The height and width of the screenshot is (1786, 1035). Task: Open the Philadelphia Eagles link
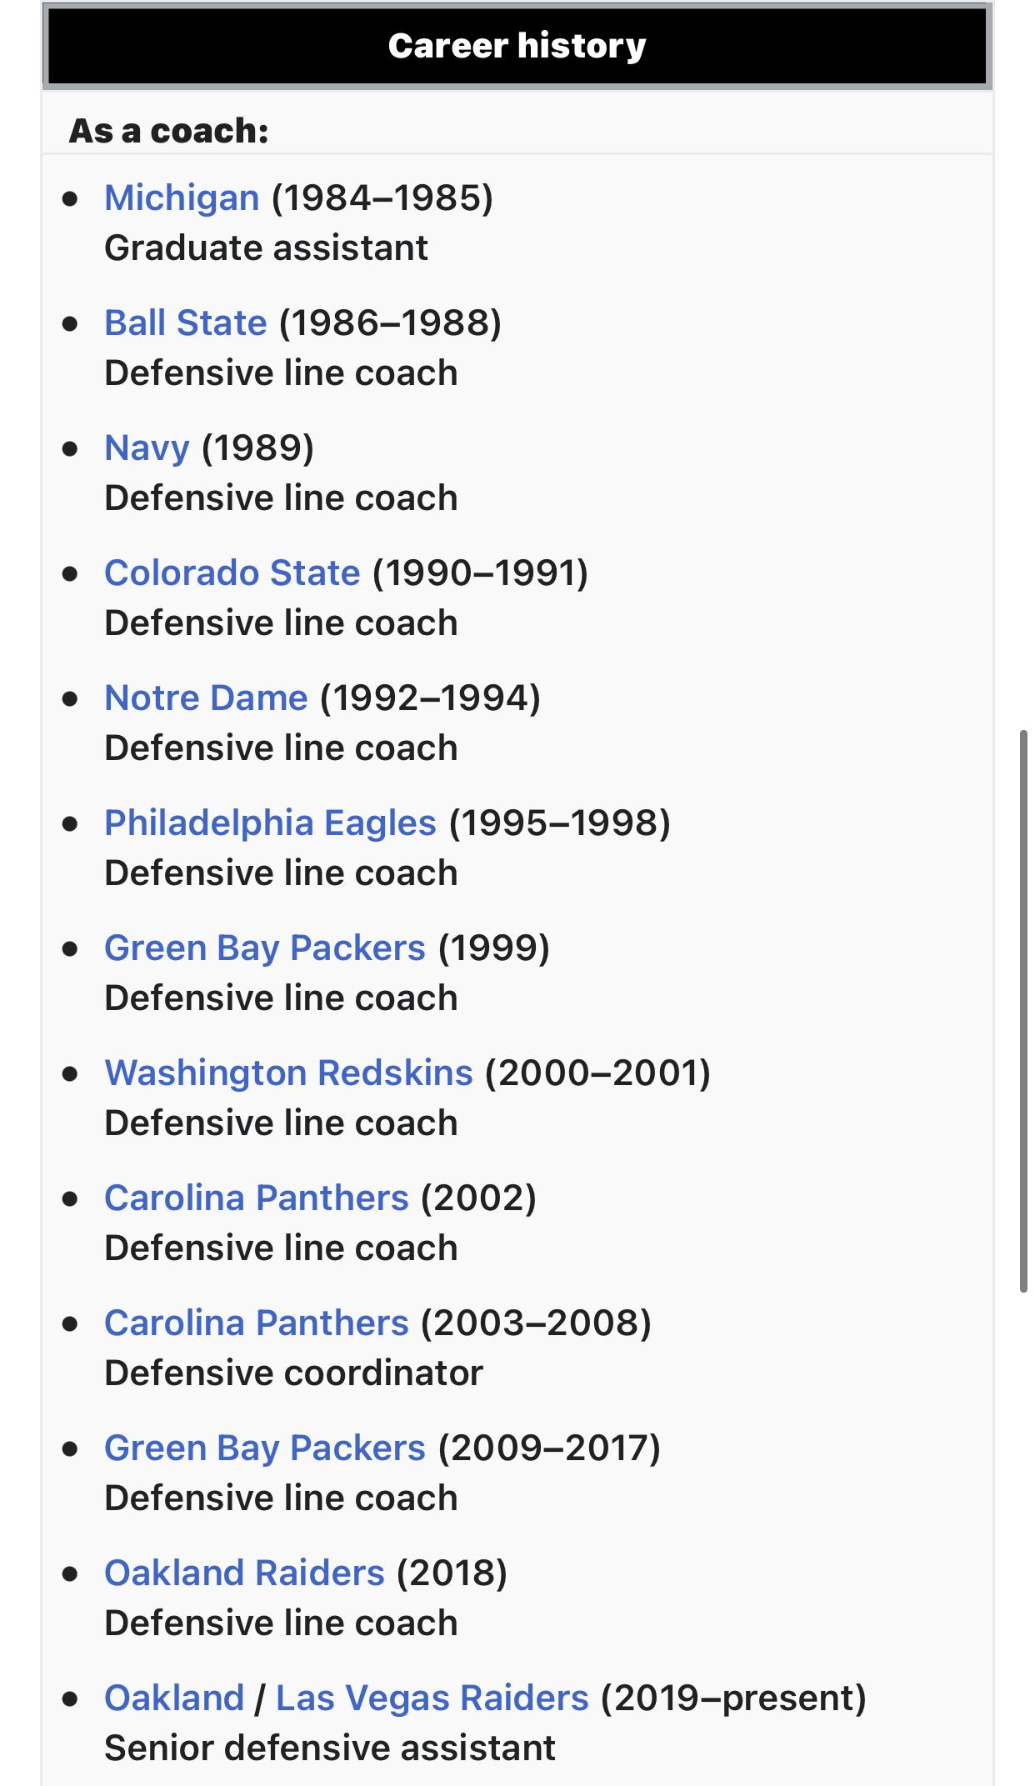(x=271, y=823)
